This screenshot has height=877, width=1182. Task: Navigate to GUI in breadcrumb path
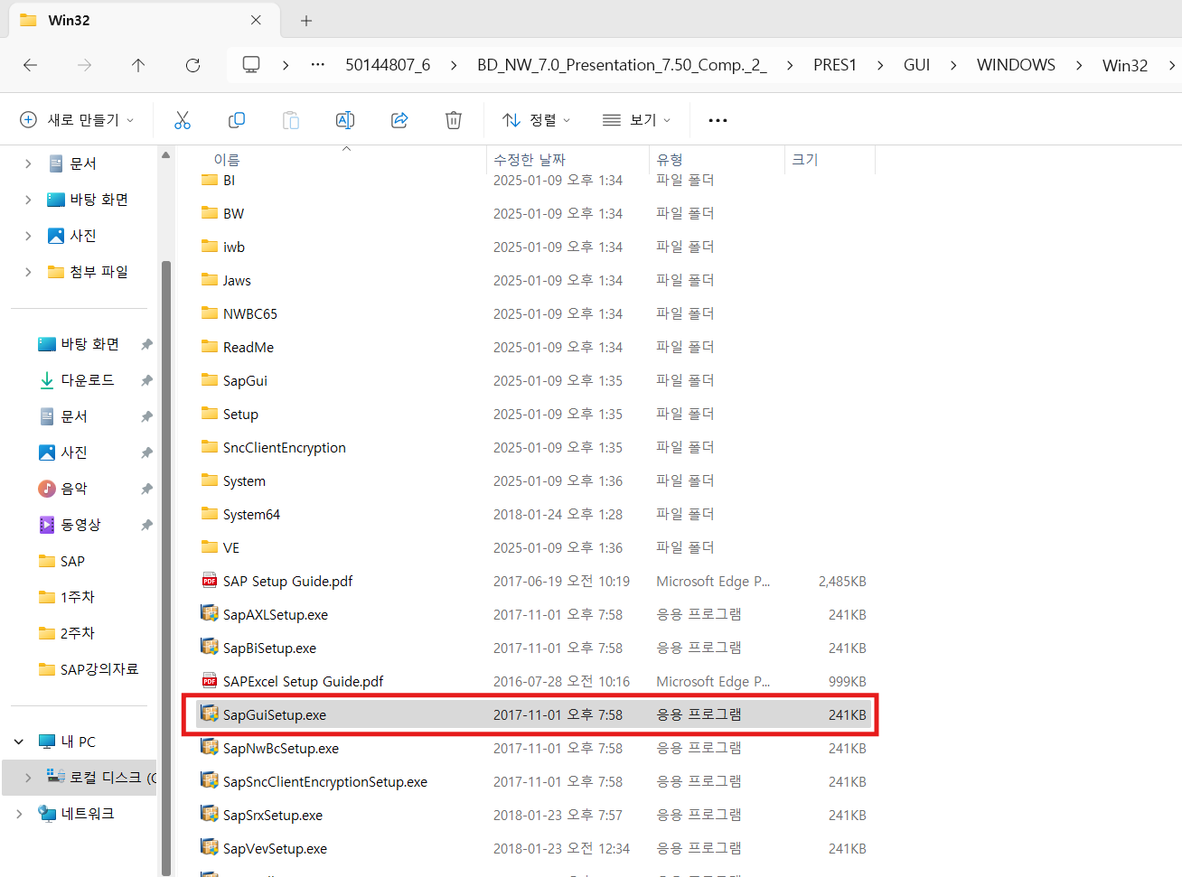click(916, 65)
